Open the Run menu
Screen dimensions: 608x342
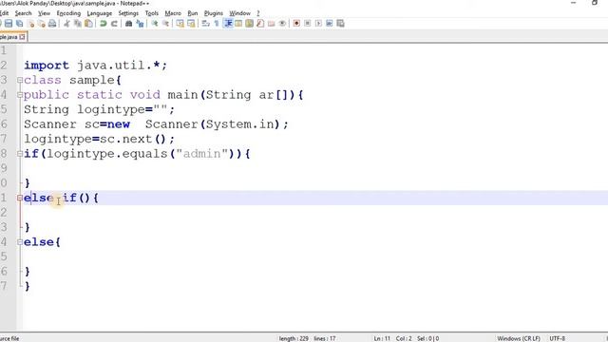(x=193, y=13)
